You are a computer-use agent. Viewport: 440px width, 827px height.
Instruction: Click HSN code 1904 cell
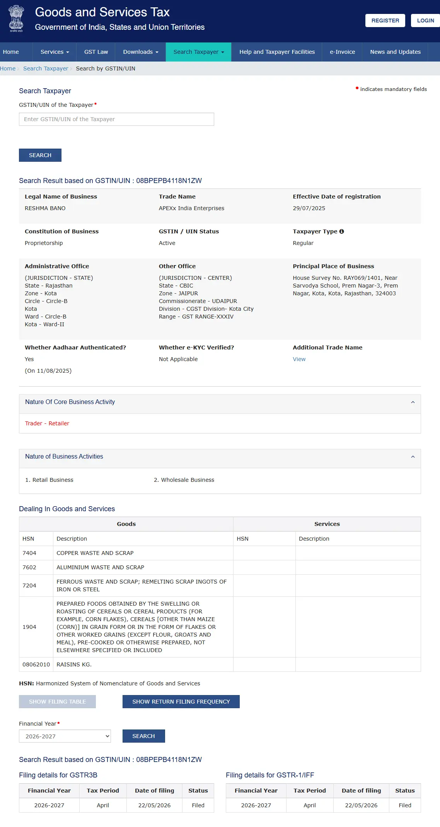pyautogui.click(x=36, y=627)
